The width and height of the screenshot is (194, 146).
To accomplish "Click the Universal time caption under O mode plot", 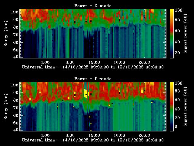I will [x=93, y=67].
